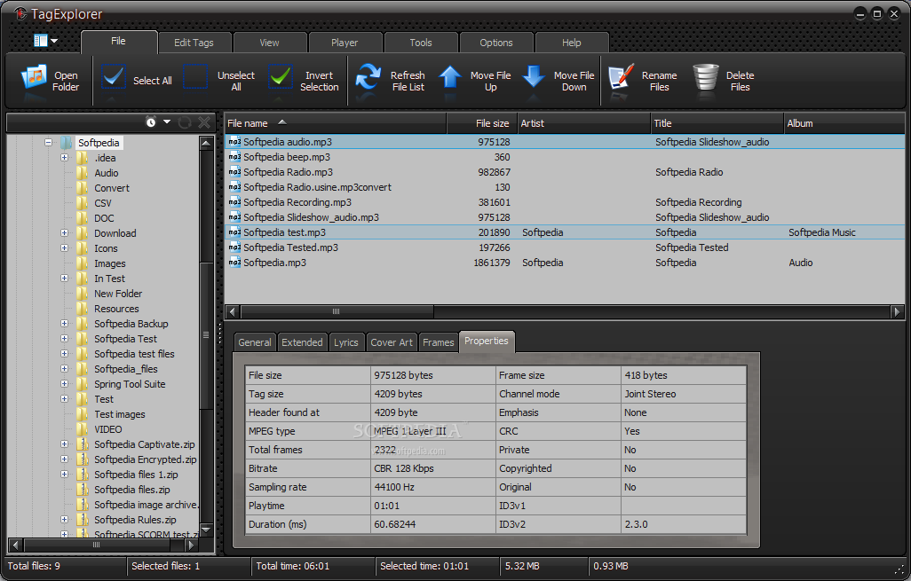Open the Frames details tab
Screen dimensions: 911x581
[438, 342]
